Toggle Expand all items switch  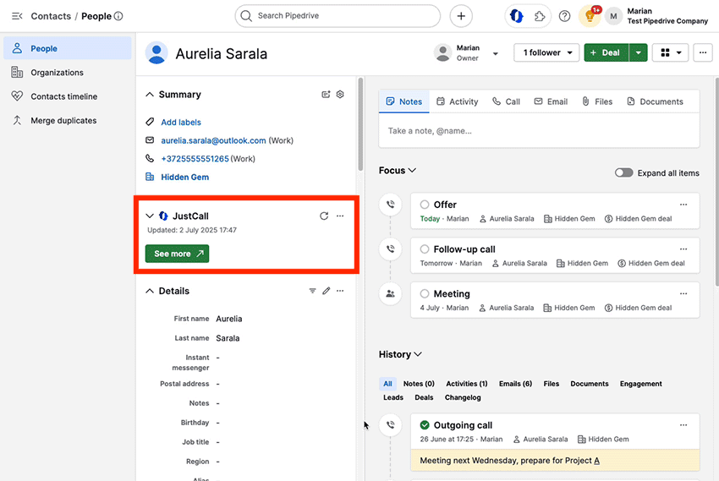623,172
